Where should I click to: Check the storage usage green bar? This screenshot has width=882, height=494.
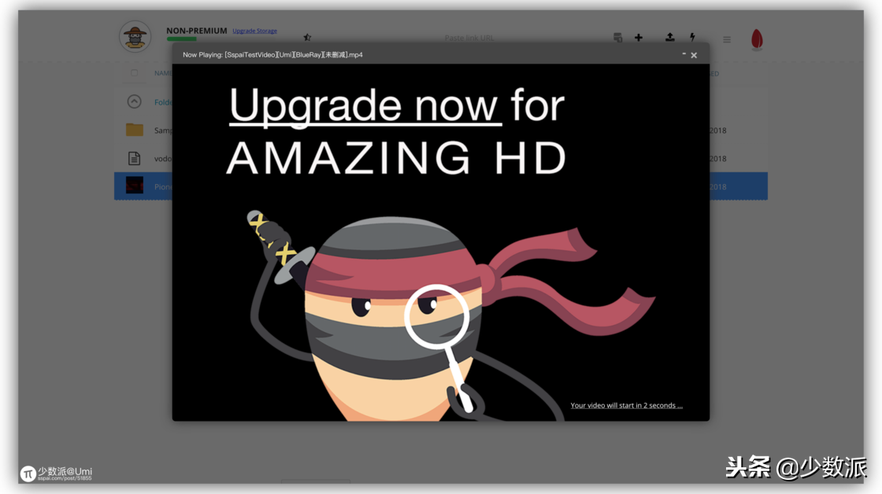pyautogui.click(x=181, y=39)
